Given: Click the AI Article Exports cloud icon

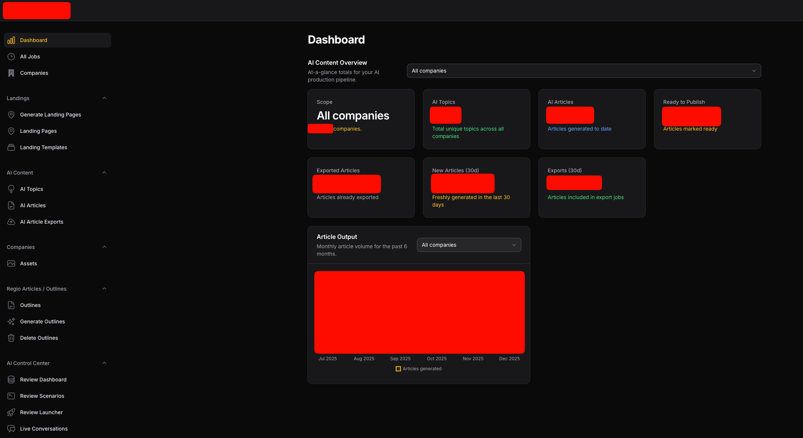Looking at the screenshot, I should pyautogui.click(x=11, y=221).
